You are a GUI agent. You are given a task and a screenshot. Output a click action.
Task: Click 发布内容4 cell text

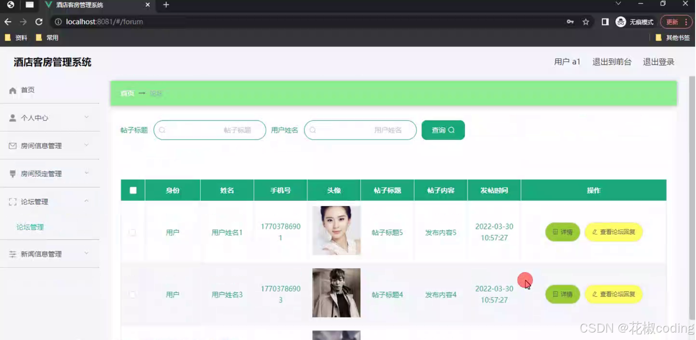point(441,294)
